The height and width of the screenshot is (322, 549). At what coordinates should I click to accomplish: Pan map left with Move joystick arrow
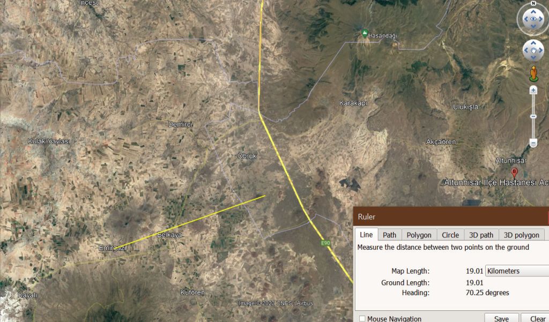point(526,50)
